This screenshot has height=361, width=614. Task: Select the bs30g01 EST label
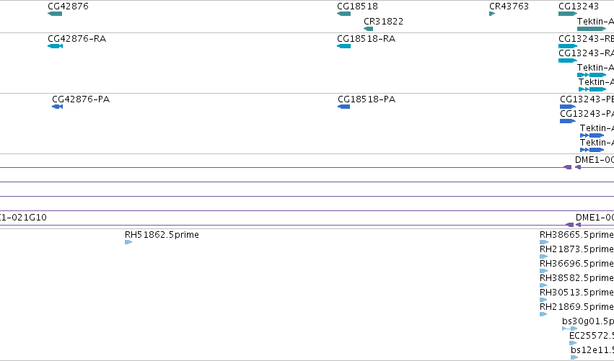588,321
